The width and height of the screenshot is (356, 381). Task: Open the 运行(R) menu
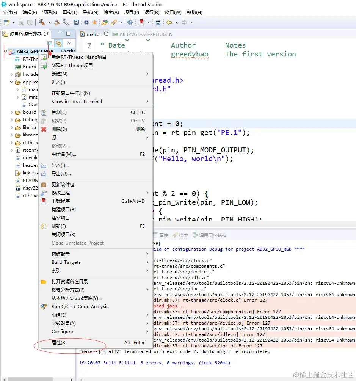152,13
